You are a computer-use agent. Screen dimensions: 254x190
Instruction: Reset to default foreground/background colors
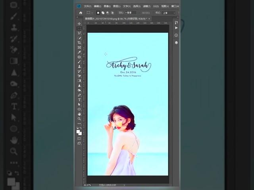[77, 128]
